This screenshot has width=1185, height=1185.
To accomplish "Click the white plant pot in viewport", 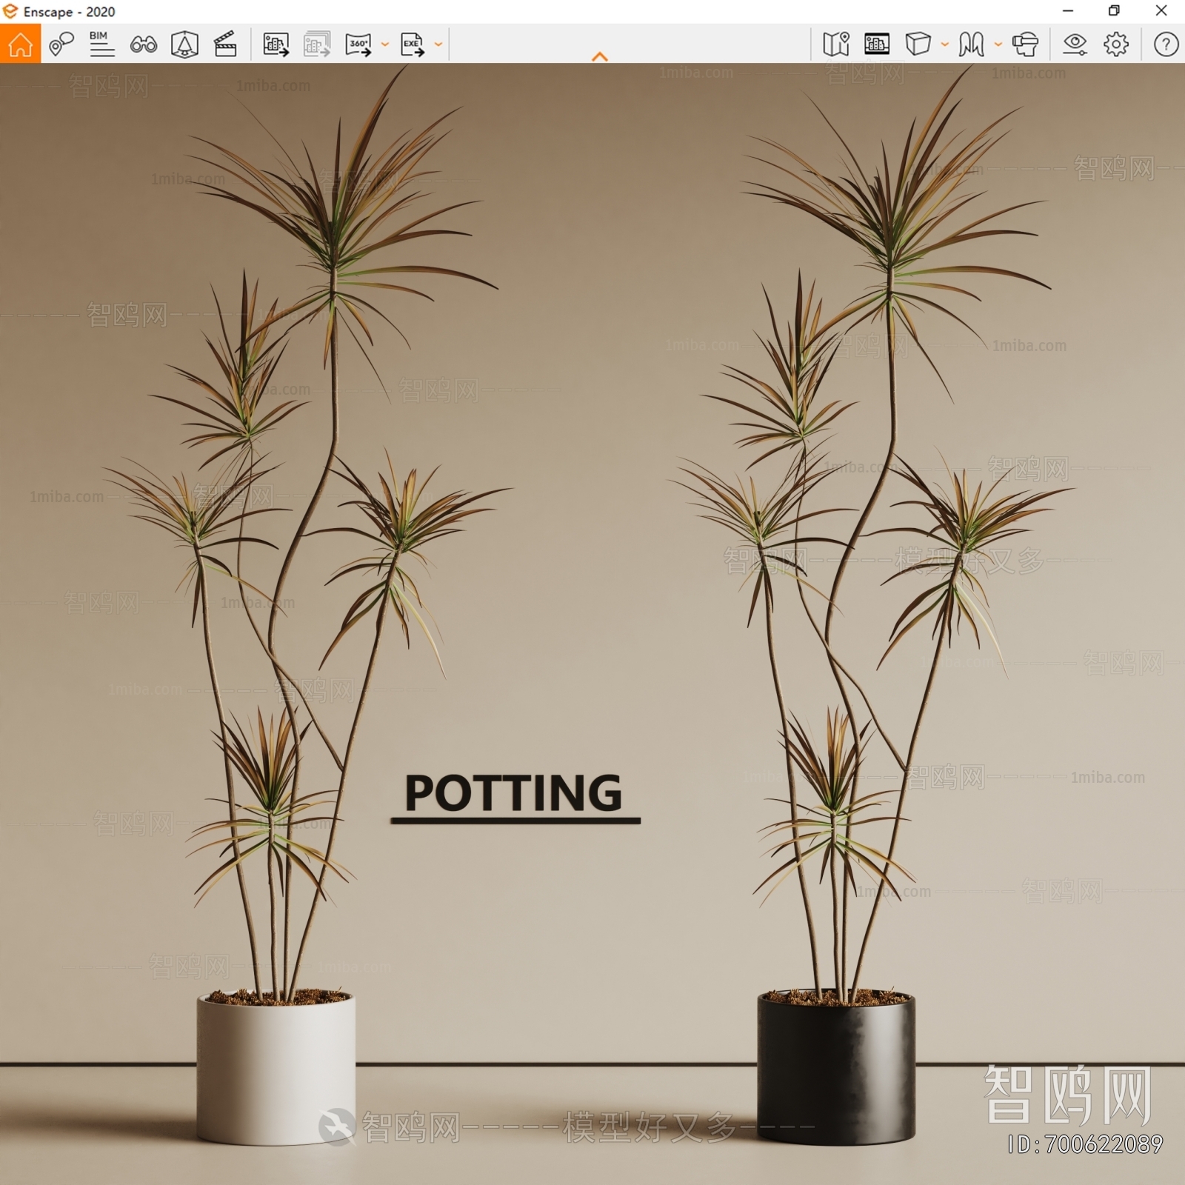I will click(276, 1067).
